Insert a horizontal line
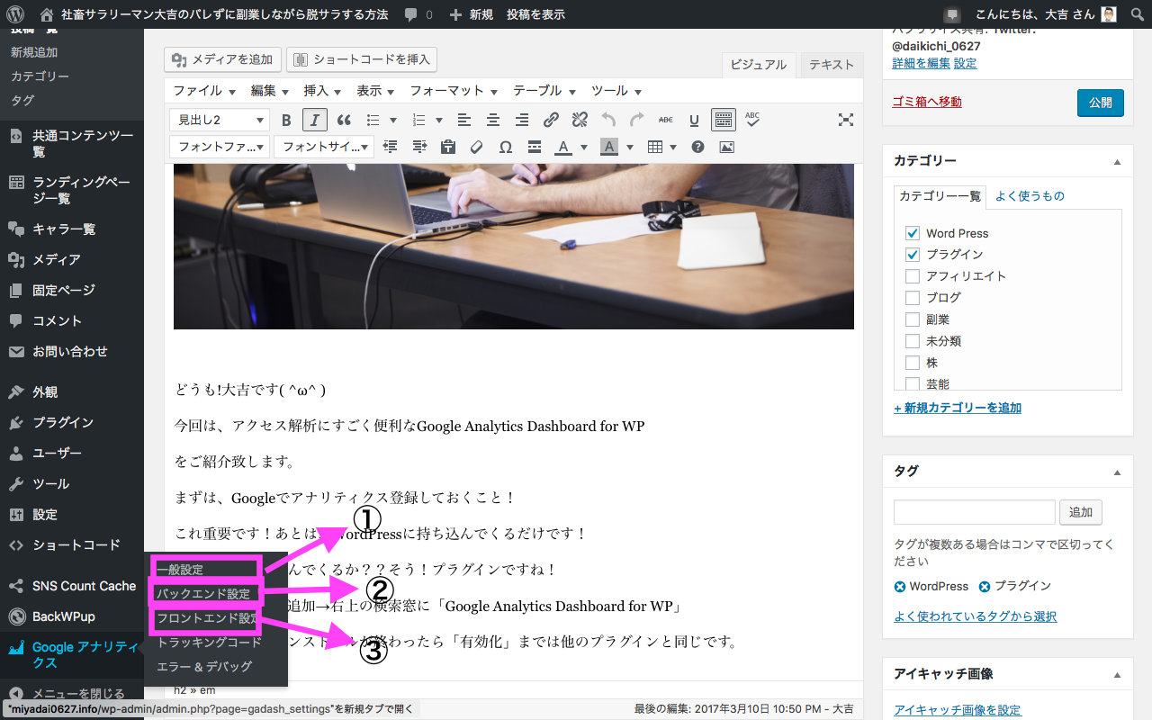The height and width of the screenshot is (720, 1152). point(535,147)
